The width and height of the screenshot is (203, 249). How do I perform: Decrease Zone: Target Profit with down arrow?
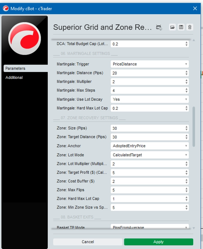click(x=186, y=174)
